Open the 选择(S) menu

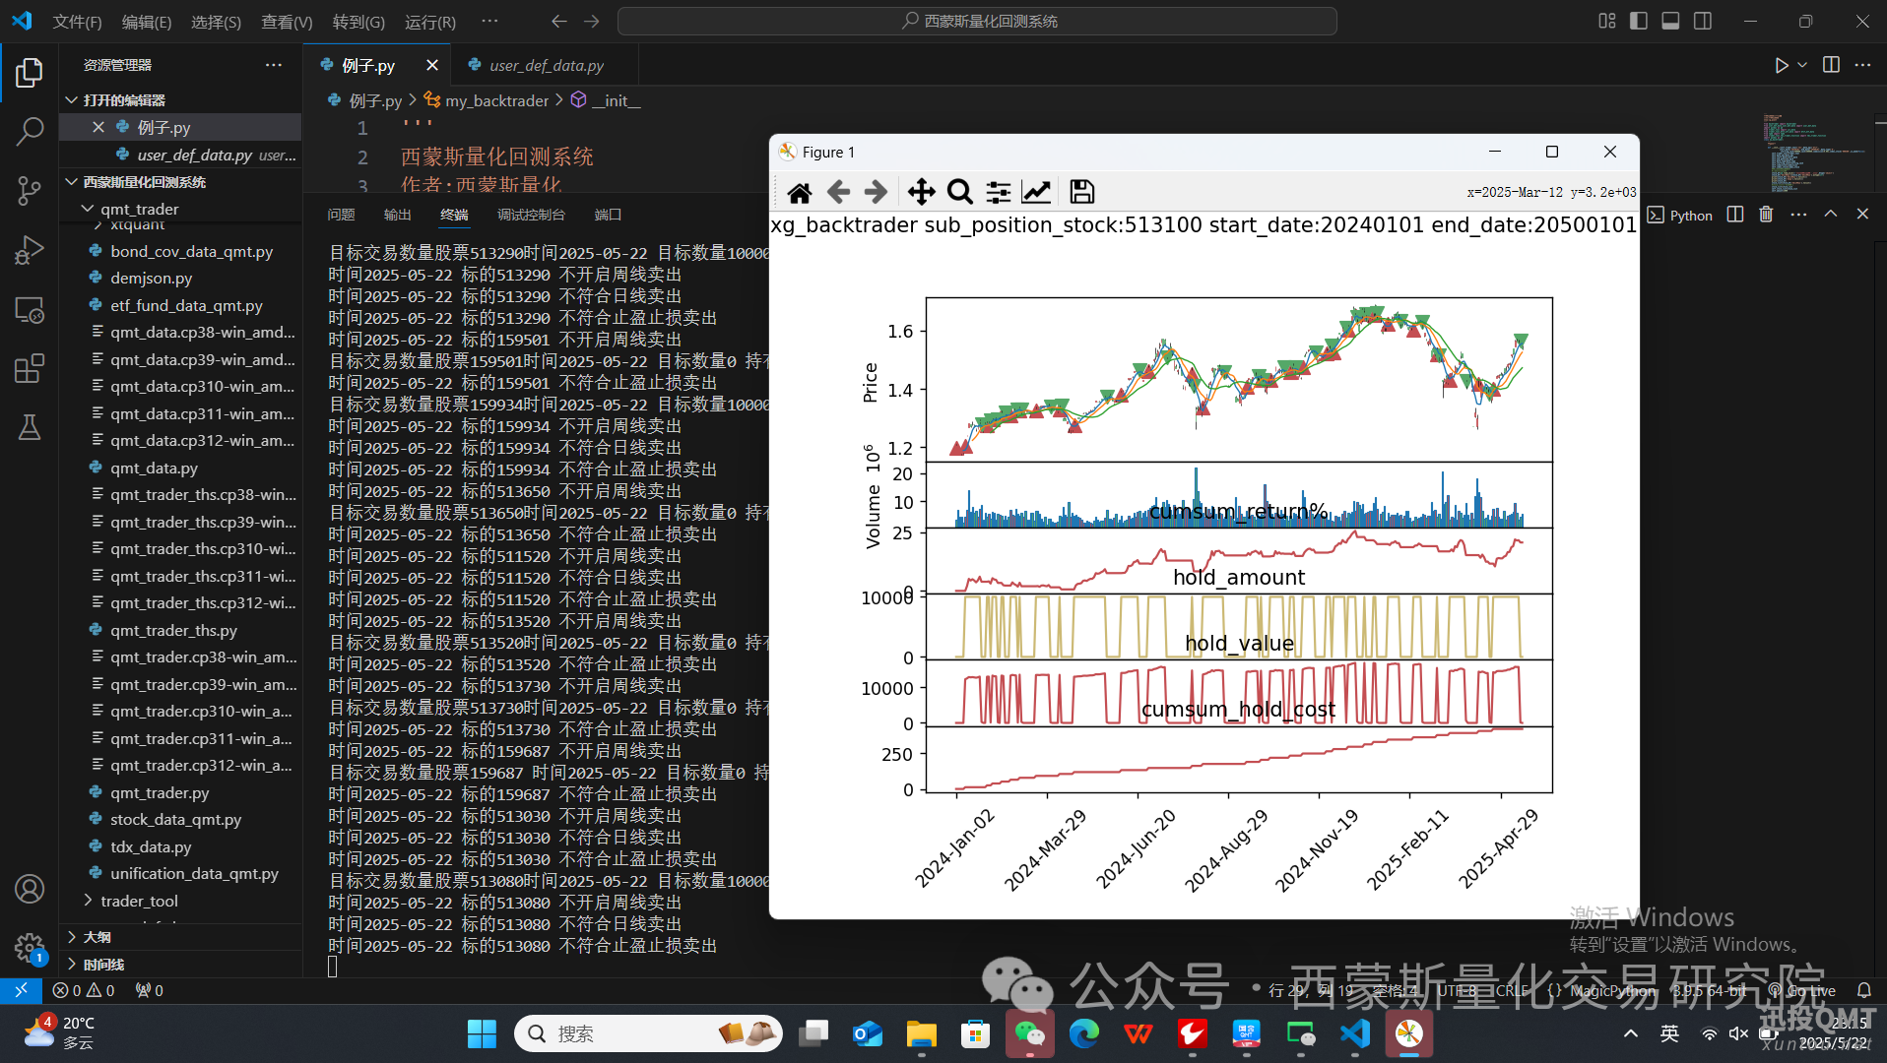[x=216, y=22]
